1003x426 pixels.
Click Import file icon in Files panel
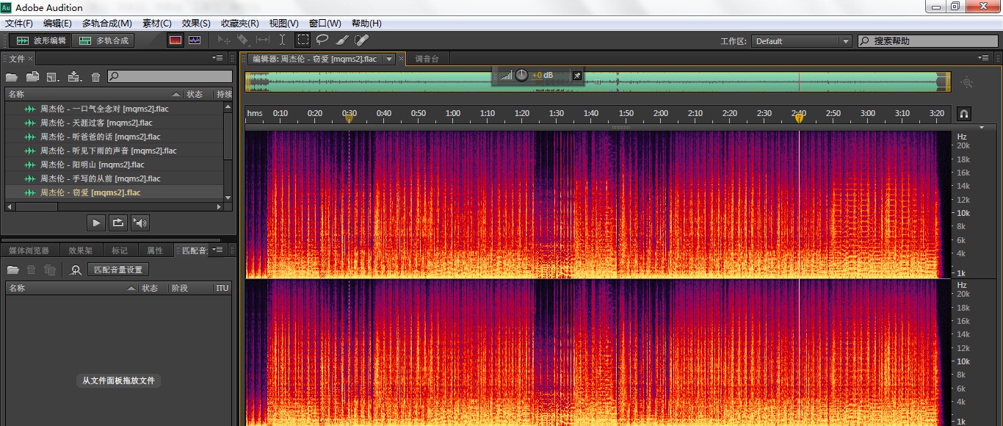click(x=32, y=76)
